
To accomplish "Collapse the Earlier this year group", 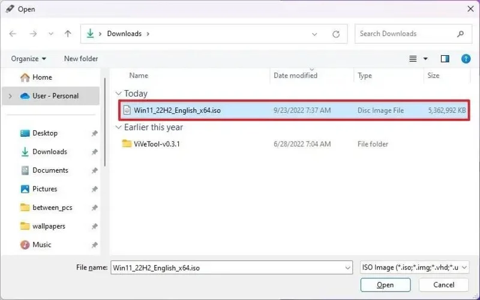I will point(118,127).
